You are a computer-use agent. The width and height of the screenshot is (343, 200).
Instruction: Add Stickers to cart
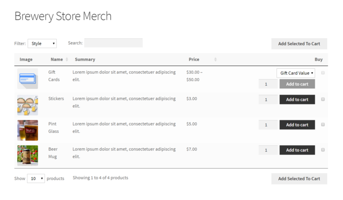pos(297,99)
